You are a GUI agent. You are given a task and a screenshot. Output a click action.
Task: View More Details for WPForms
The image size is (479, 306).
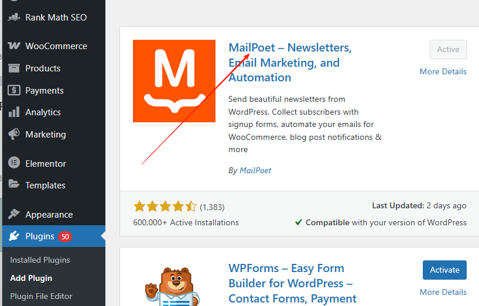[x=443, y=292]
